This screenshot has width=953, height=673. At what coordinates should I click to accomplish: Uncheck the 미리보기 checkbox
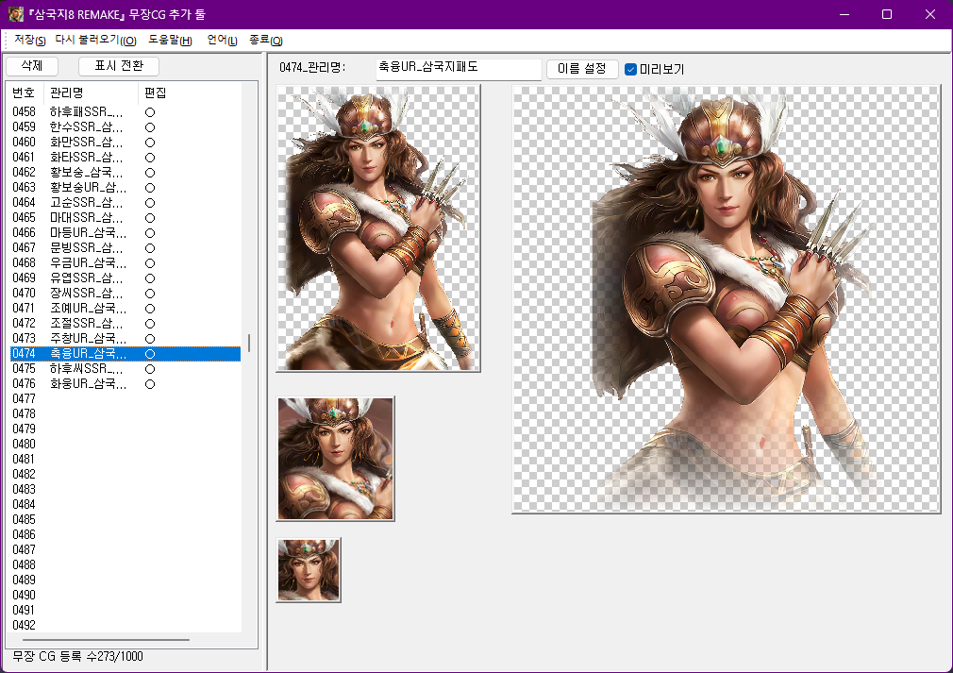pos(630,69)
